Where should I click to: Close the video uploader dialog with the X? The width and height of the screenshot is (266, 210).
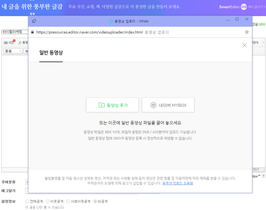pos(245,45)
